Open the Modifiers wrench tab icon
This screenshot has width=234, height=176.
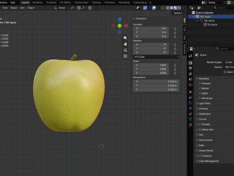(191, 97)
